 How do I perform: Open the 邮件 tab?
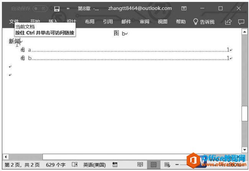click(126, 21)
